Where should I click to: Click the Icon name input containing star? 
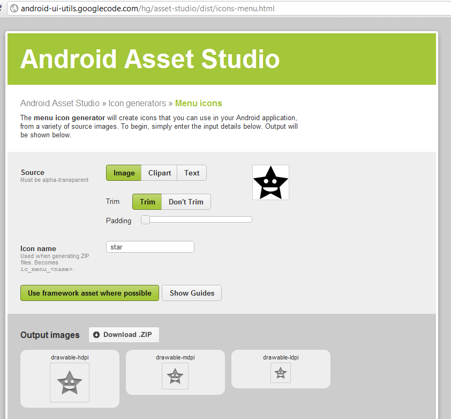(x=150, y=246)
